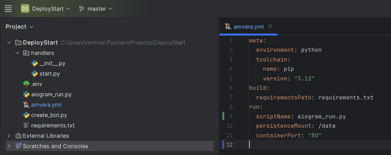Close the amvera.yml tab
Viewport: 391px width, 155px height.
coord(270,26)
